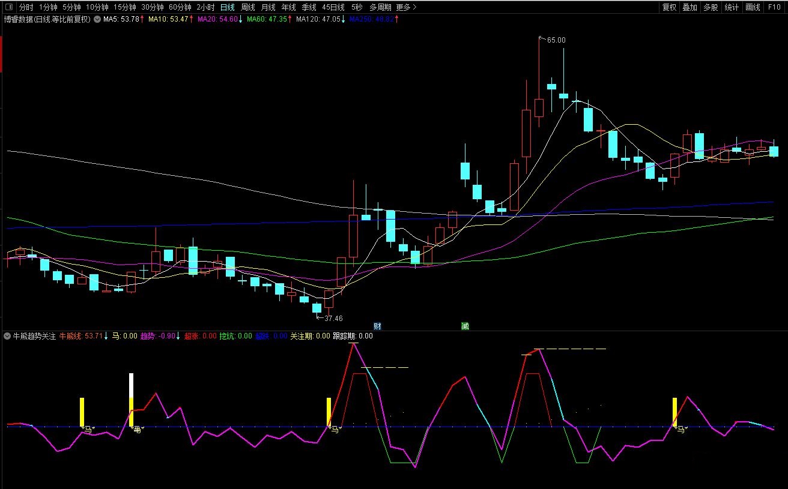Switch to 月线 monthly chart
The image size is (788, 489).
click(268, 7)
